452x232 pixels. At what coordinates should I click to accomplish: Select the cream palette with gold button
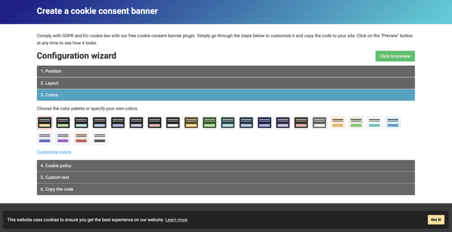pyautogui.click(x=338, y=123)
